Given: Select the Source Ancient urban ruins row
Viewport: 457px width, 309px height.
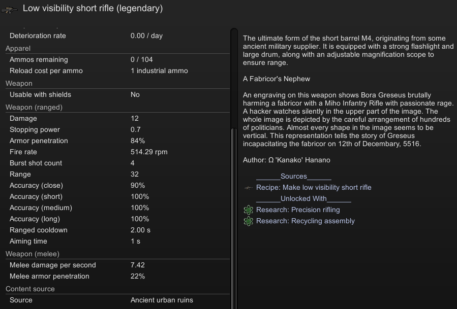Looking at the screenshot, I should click(x=118, y=300).
